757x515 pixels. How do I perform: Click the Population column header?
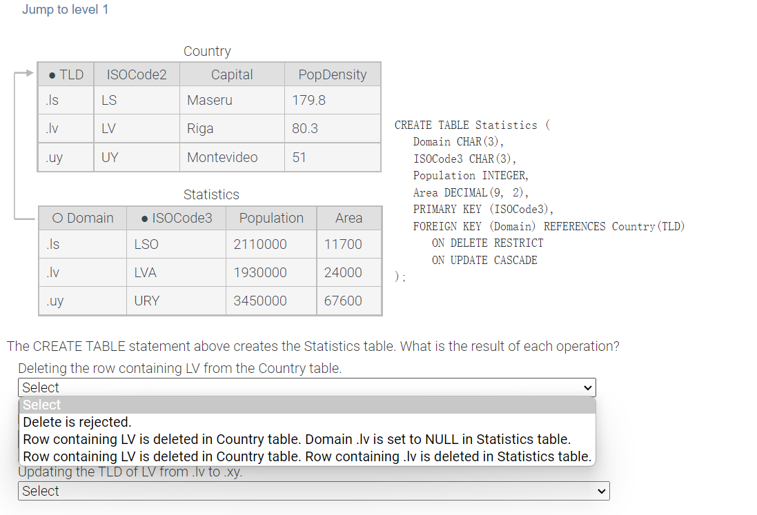point(271,218)
